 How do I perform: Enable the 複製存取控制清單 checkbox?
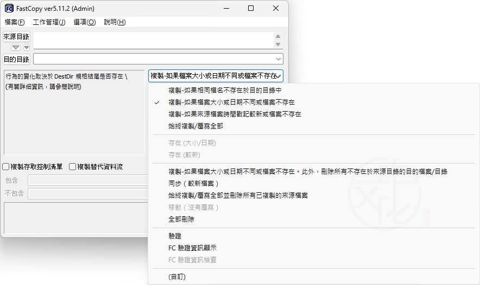coord(6,167)
